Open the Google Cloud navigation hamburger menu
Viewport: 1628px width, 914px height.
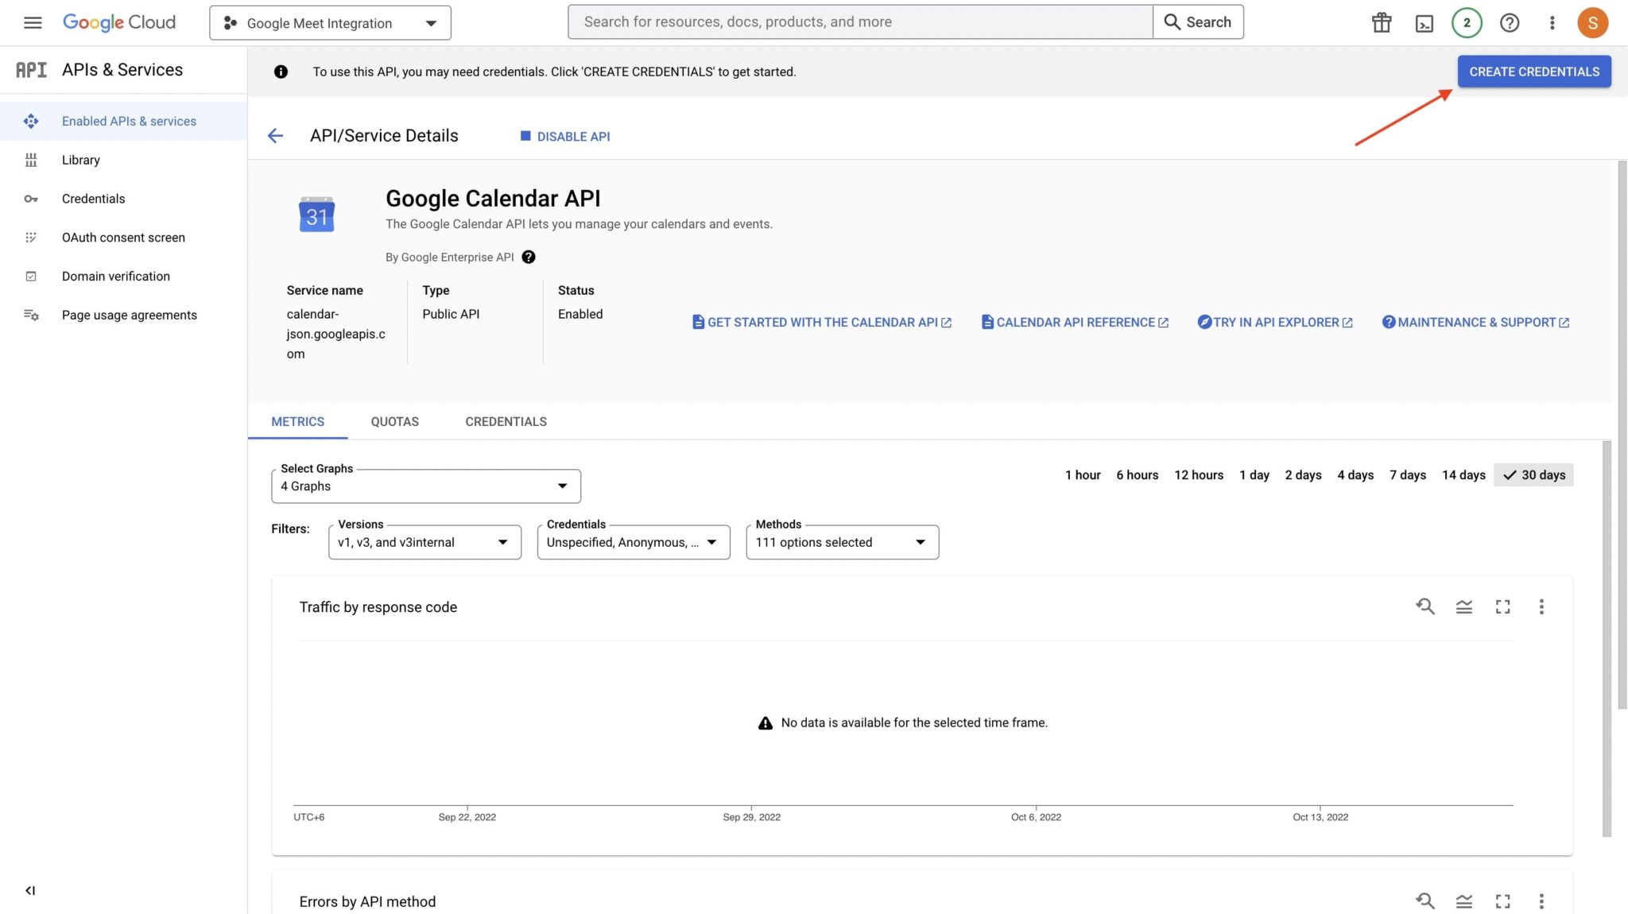pyautogui.click(x=33, y=22)
